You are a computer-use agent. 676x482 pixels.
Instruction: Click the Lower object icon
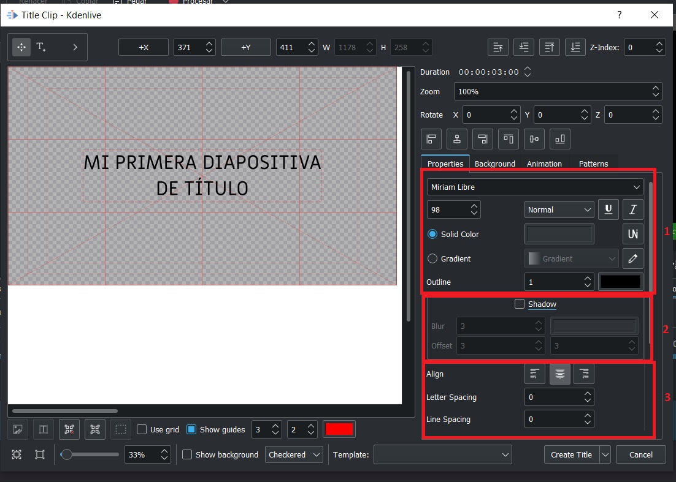pyautogui.click(x=524, y=47)
